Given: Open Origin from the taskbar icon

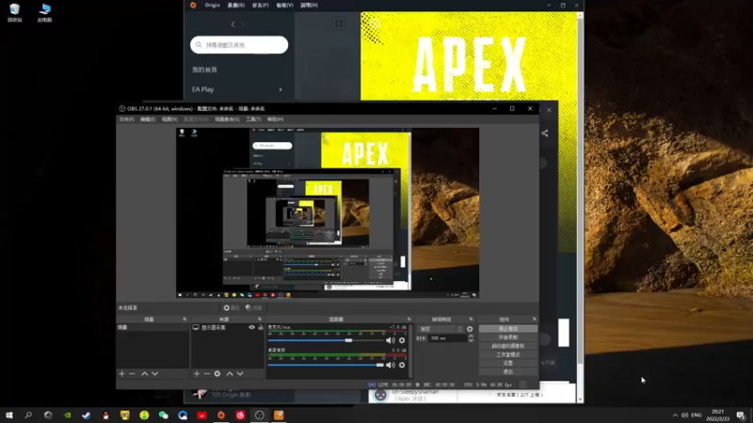Looking at the screenshot, I should (x=221, y=415).
